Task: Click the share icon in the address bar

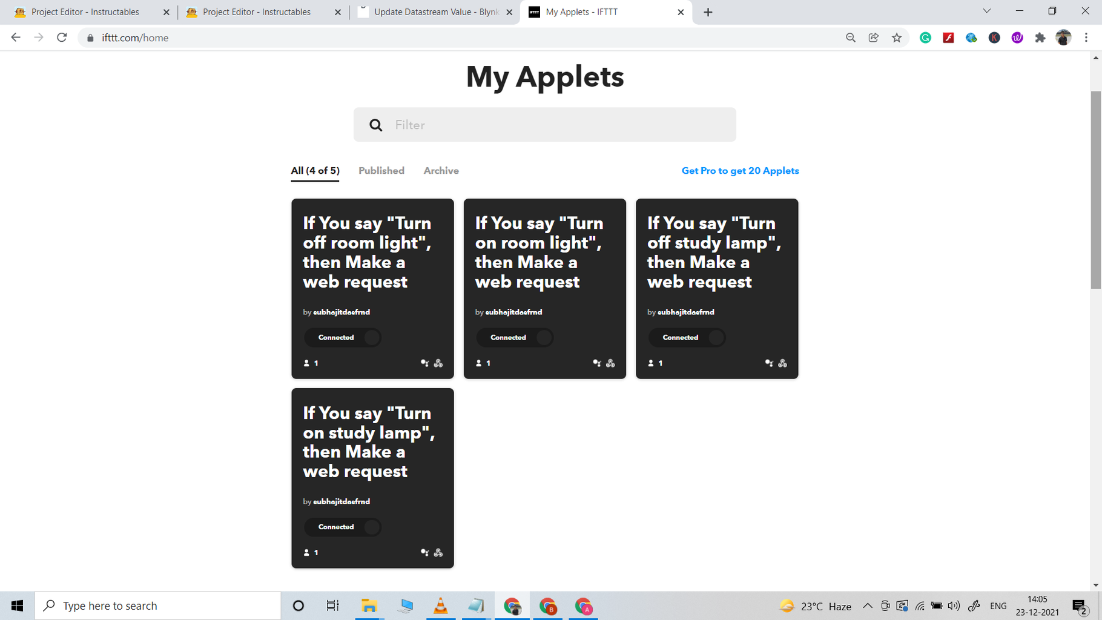Action: click(874, 37)
